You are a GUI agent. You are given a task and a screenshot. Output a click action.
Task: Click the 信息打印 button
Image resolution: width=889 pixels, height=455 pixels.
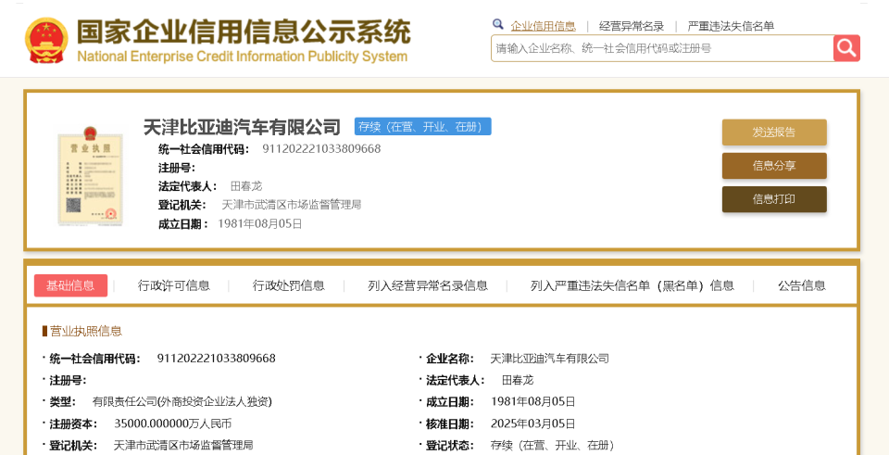pos(774,199)
